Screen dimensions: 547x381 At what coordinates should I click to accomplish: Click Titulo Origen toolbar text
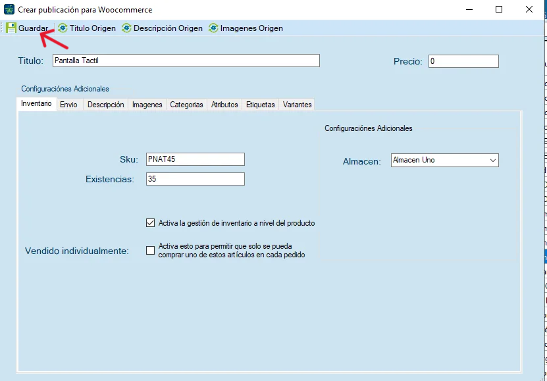point(92,28)
